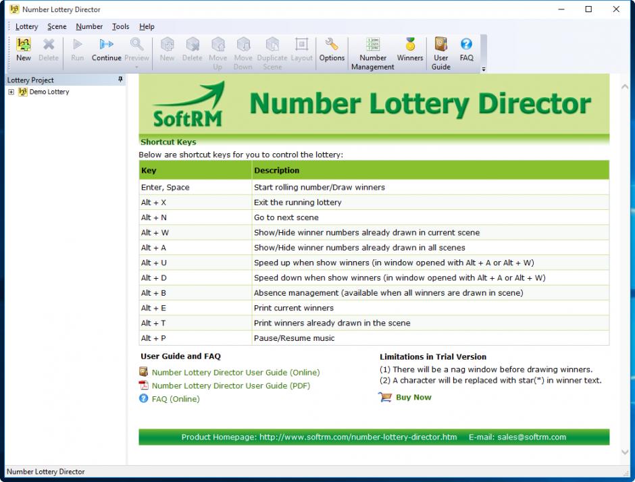Image resolution: width=635 pixels, height=482 pixels.
Task: Click the 'Alt + P' key cell
Action: [x=195, y=338]
